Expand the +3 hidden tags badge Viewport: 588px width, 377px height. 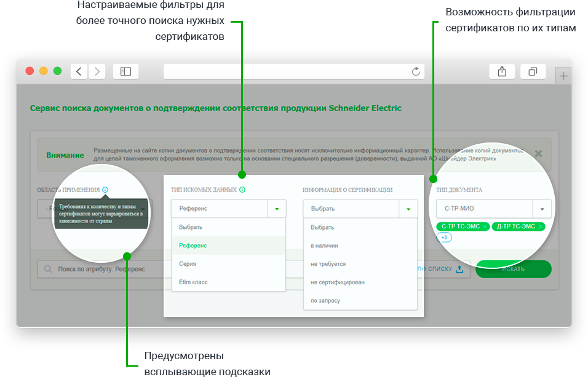pos(444,238)
